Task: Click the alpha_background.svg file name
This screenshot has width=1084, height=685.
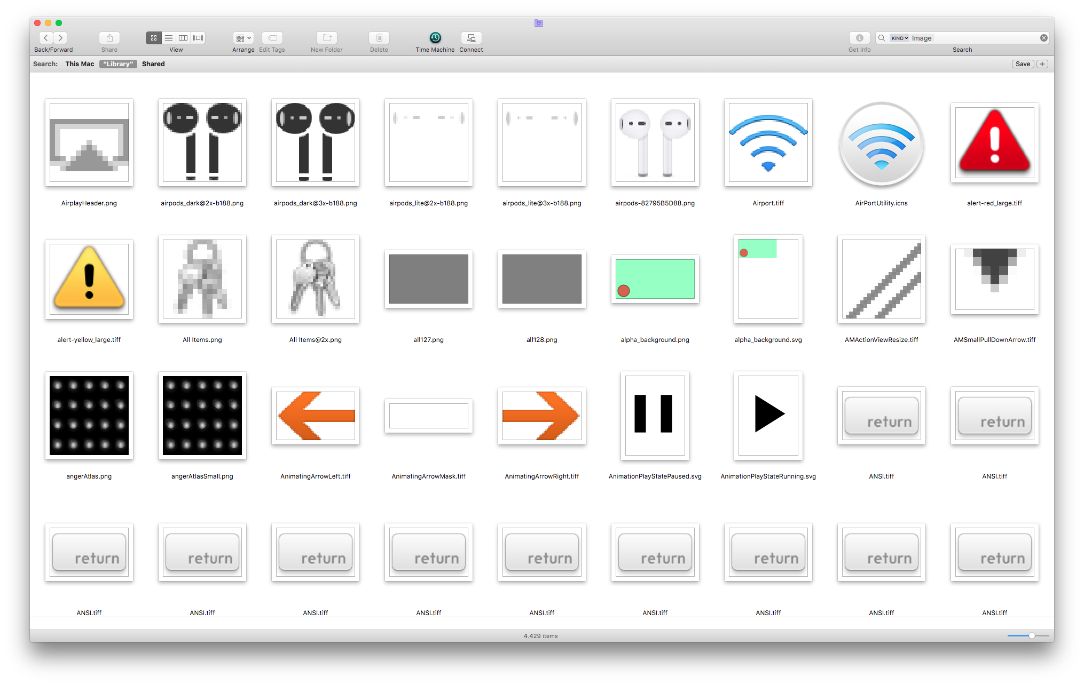Action: [768, 340]
